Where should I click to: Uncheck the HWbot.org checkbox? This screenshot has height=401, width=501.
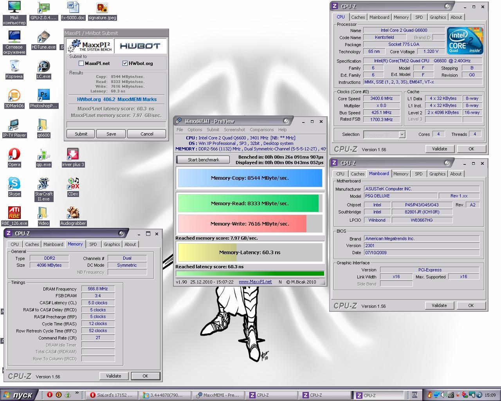click(x=125, y=63)
